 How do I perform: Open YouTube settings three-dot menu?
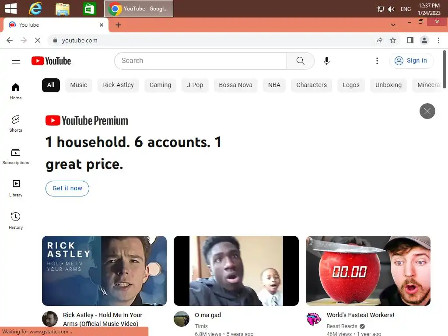[x=377, y=60]
